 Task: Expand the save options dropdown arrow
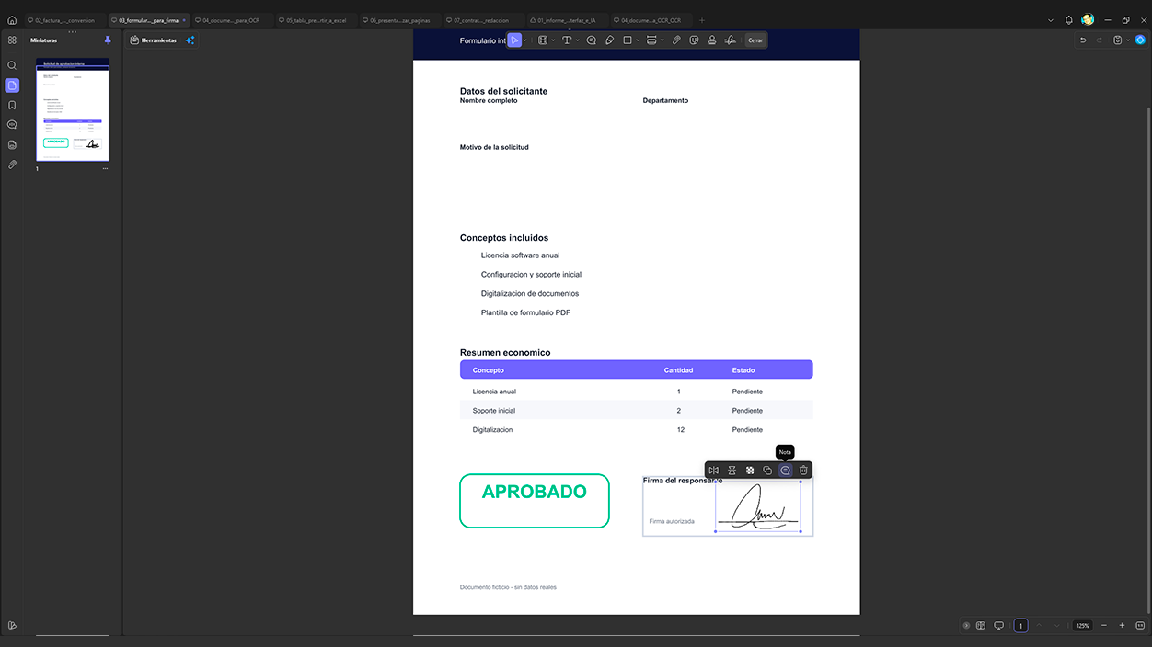point(1127,40)
